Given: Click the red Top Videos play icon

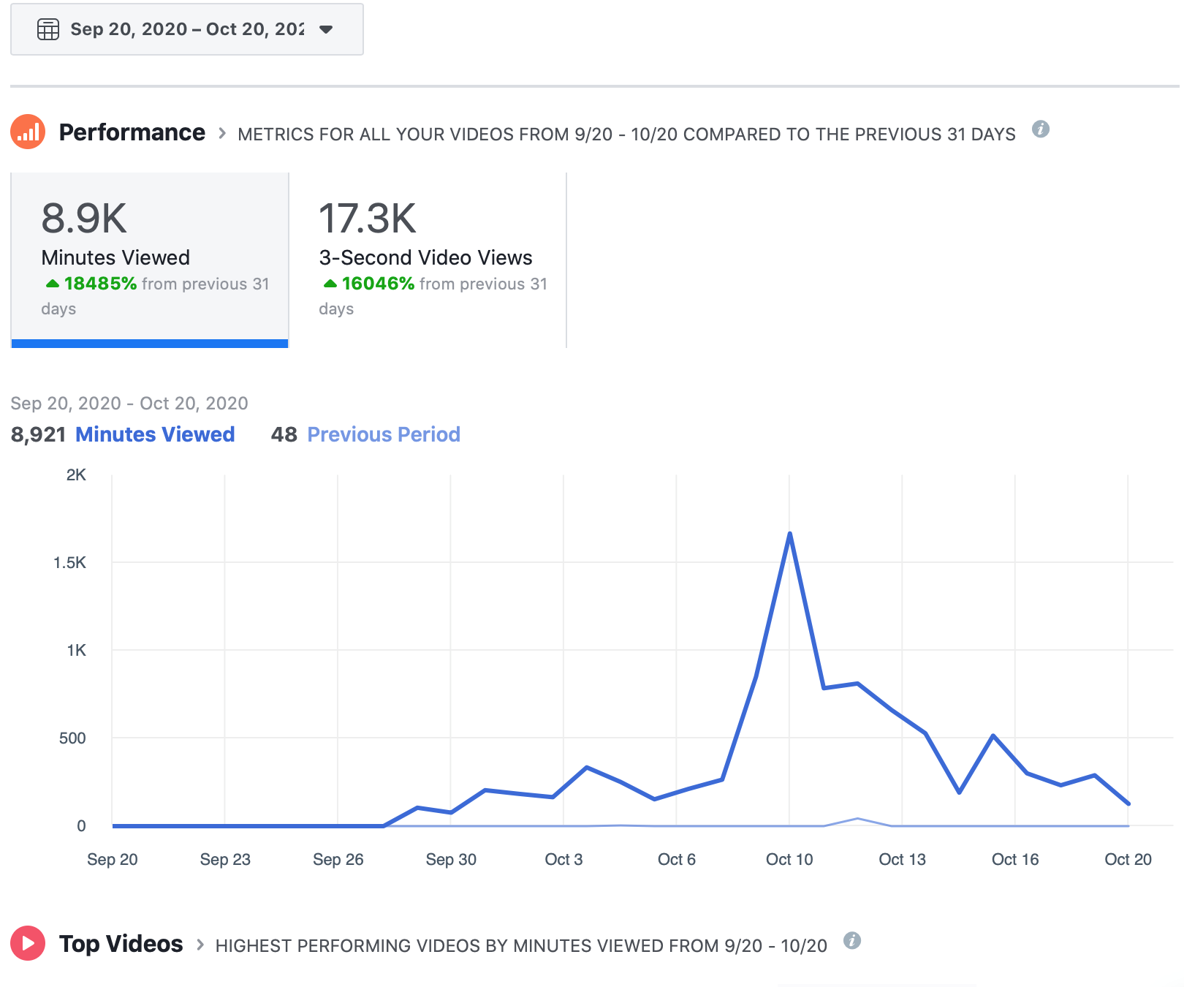Looking at the screenshot, I should [28, 943].
